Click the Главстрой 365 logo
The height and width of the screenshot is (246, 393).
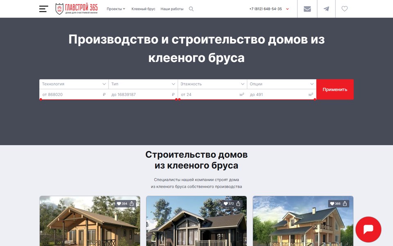tap(77, 9)
